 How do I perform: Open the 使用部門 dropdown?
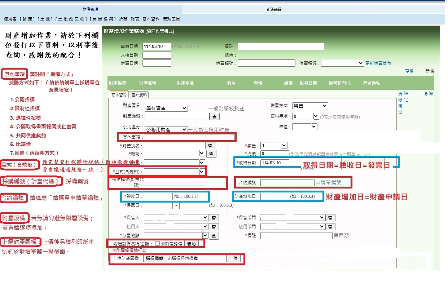[293, 227]
